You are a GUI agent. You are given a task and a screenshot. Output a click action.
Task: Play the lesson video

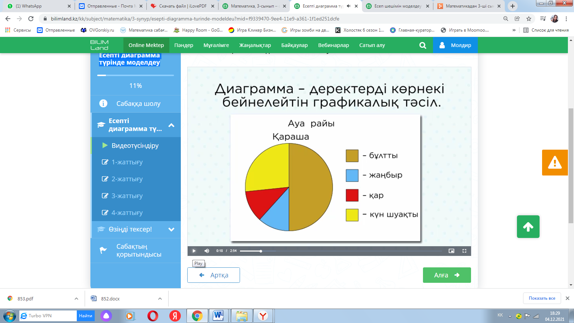coord(194,251)
